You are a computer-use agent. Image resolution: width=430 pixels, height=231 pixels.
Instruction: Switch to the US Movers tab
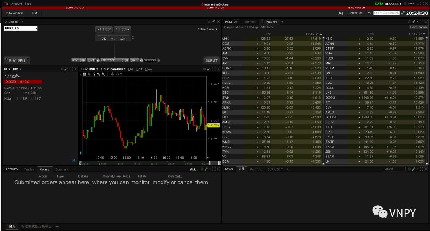(269, 22)
